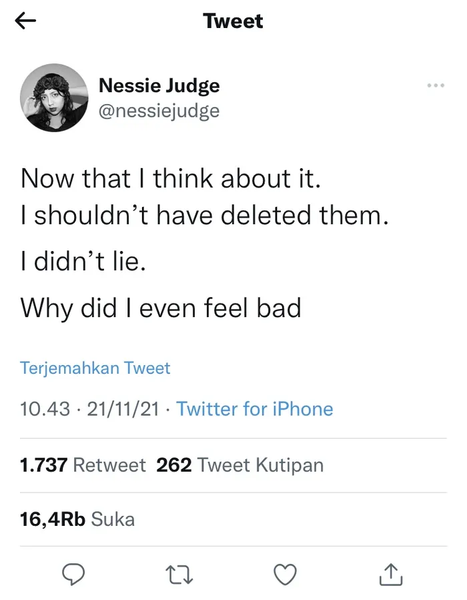Tap the Tweet title in the header

(x=233, y=21)
